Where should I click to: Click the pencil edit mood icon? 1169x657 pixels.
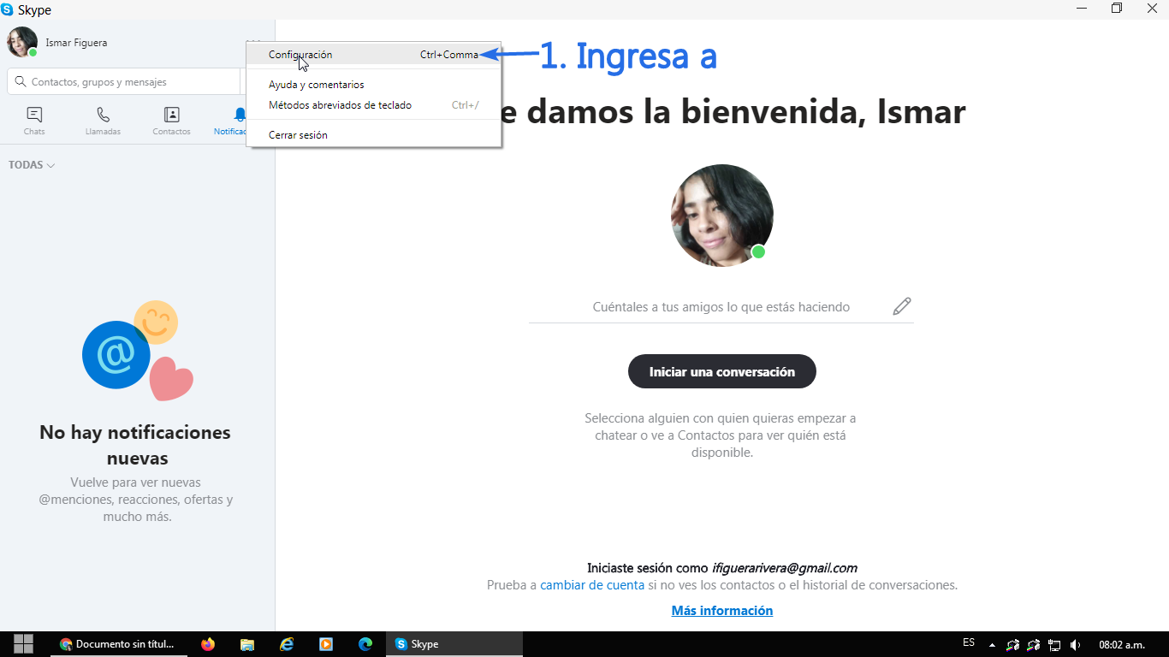coord(901,306)
